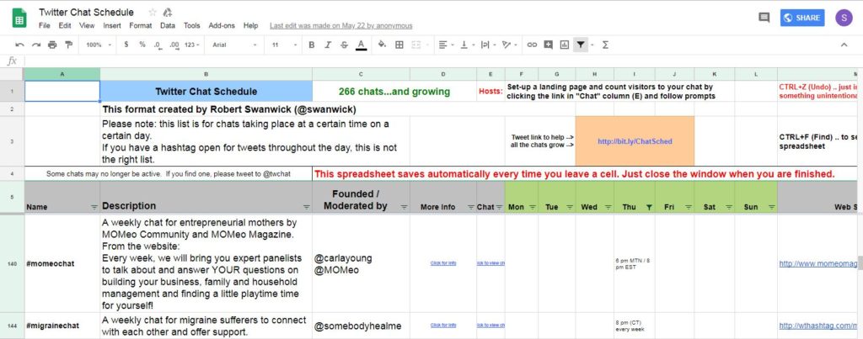Click the Drive folder icon beside the title
The width and height of the screenshot is (863, 339).
(x=168, y=12)
